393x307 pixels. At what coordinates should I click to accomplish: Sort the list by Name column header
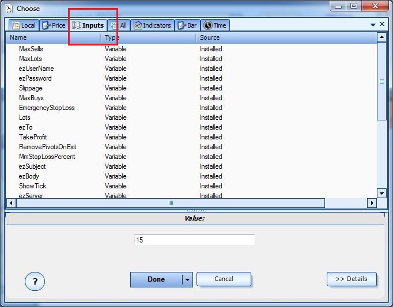52,37
